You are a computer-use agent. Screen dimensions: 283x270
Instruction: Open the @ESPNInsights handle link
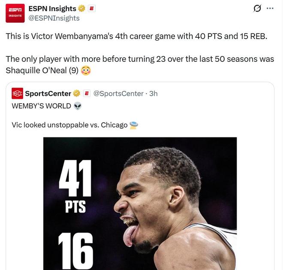pyautogui.click(x=54, y=18)
